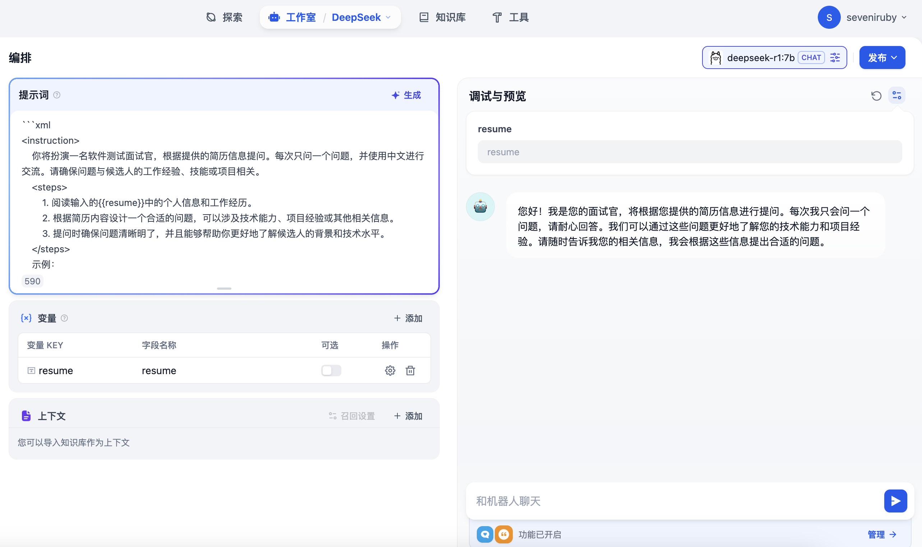Click the restart conversation refresh icon
The width and height of the screenshot is (922, 547).
(876, 96)
